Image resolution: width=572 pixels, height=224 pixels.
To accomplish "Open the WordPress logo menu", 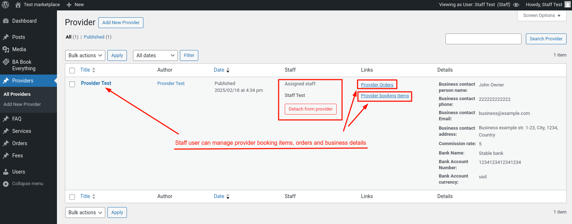I will (x=5, y=5).
